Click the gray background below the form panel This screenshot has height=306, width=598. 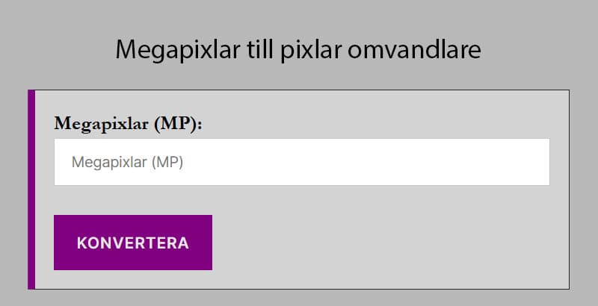tap(299, 298)
